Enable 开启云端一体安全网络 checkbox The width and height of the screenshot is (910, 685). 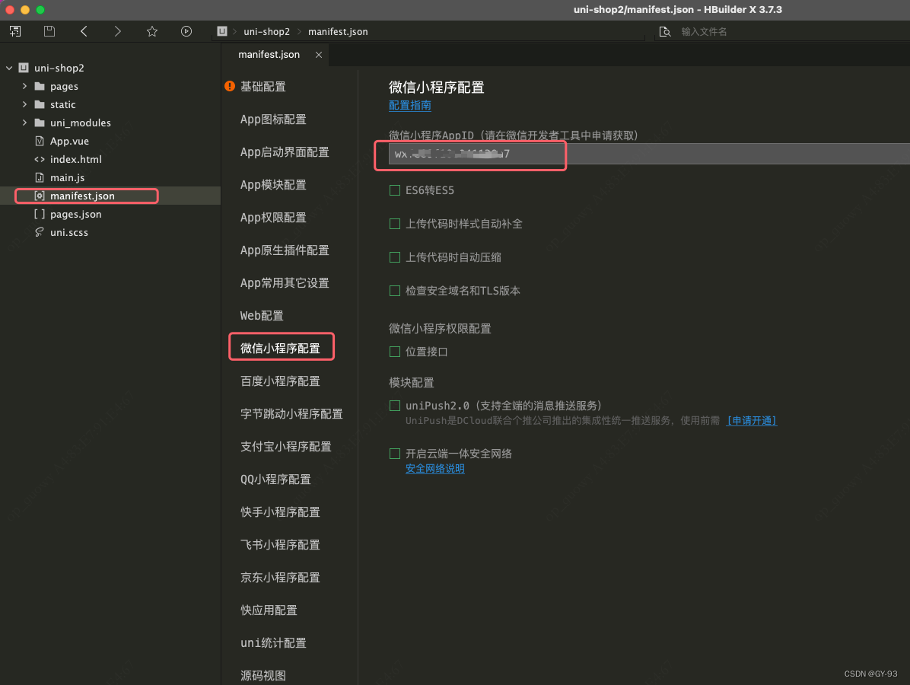click(x=395, y=454)
